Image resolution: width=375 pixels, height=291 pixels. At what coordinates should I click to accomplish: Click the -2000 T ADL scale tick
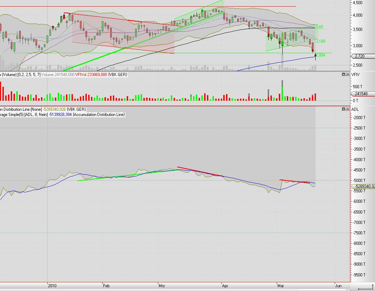(x=359, y=118)
